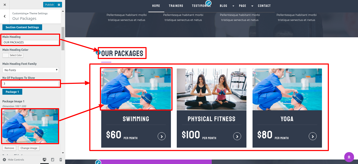Toggle Hide Controls at panel bottom
This screenshot has height=164, width=358.
13,160
